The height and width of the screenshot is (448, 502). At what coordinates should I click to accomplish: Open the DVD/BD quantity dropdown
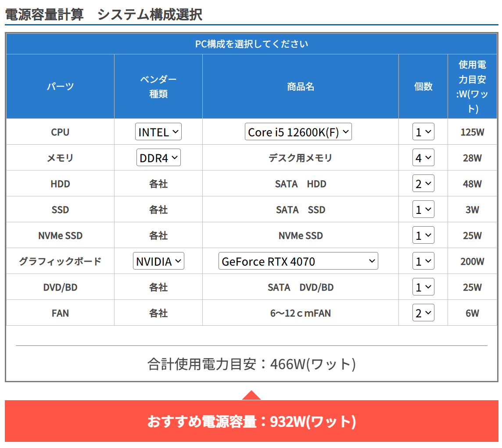pos(423,287)
